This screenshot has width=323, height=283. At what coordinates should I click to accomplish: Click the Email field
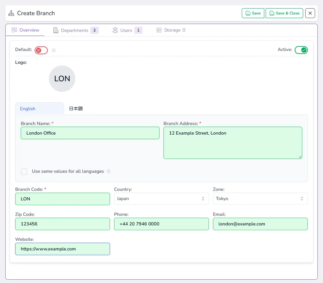point(260,224)
